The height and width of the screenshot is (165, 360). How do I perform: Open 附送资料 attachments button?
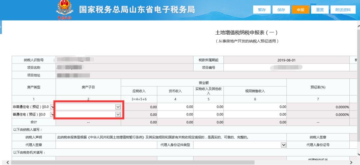pos(343,10)
